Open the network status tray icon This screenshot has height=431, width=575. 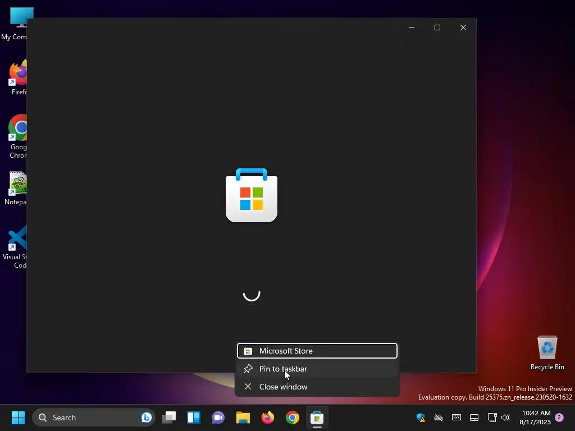tap(492, 418)
